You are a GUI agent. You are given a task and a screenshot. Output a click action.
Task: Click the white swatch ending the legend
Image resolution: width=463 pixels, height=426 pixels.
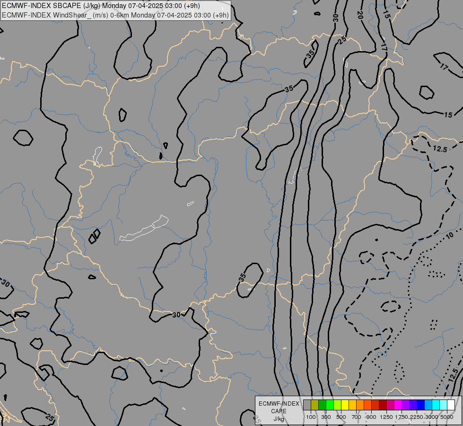point(451,405)
